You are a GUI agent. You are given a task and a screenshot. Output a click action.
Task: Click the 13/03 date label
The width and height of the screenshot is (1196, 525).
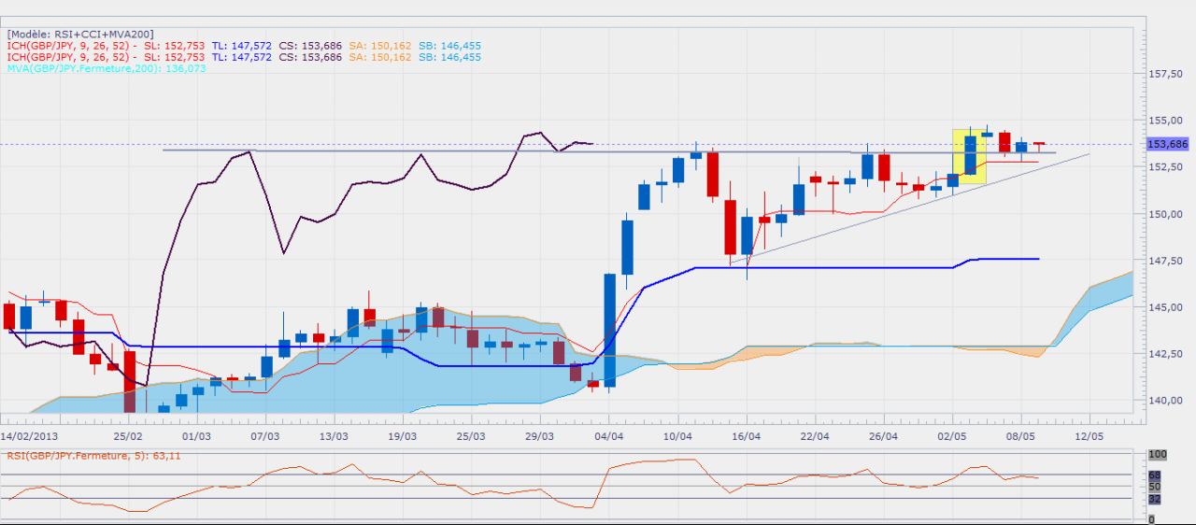coord(334,435)
